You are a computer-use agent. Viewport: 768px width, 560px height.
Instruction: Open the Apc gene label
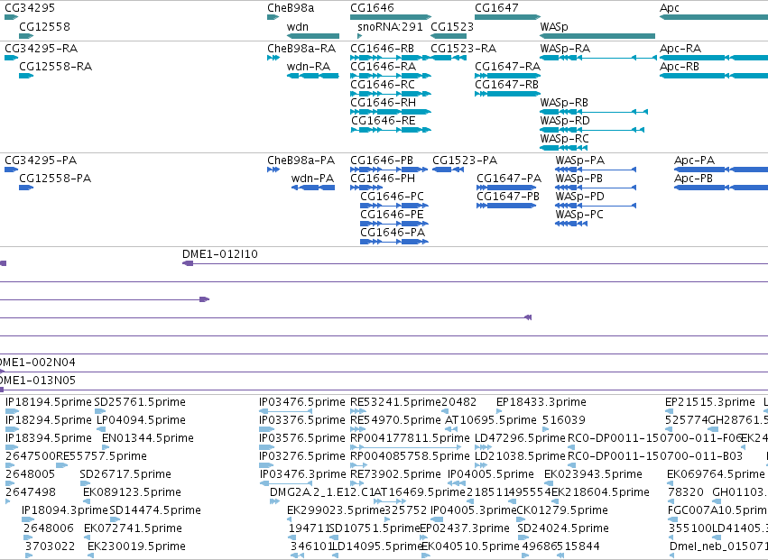point(669,8)
